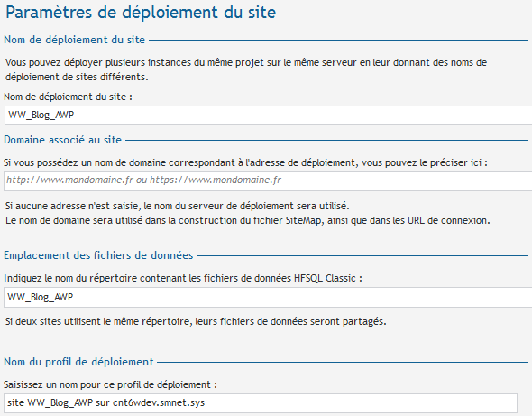This screenshot has height=416, width=532.
Task: Click the 'Paramètres de déploiement du site' heading
Action: click(x=141, y=13)
